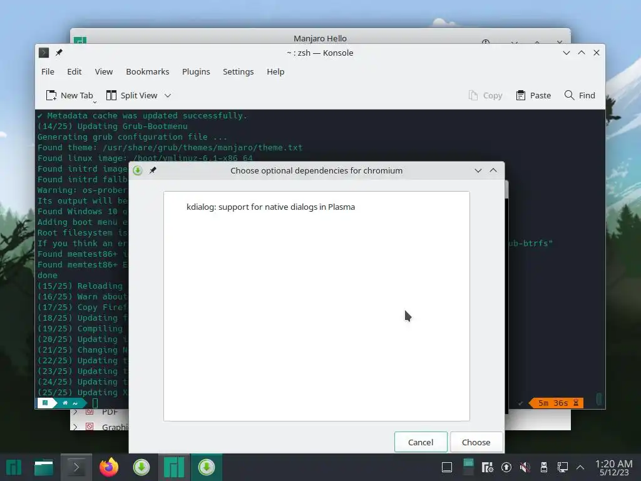Screen dimensions: 641x481
Task: Open the file manager from taskbar
Action: point(44,467)
